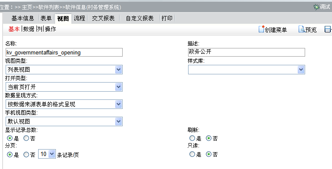Select 是 for 刷新
The width and height of the screenshot is (332, 169).
[x=192, y=138]
